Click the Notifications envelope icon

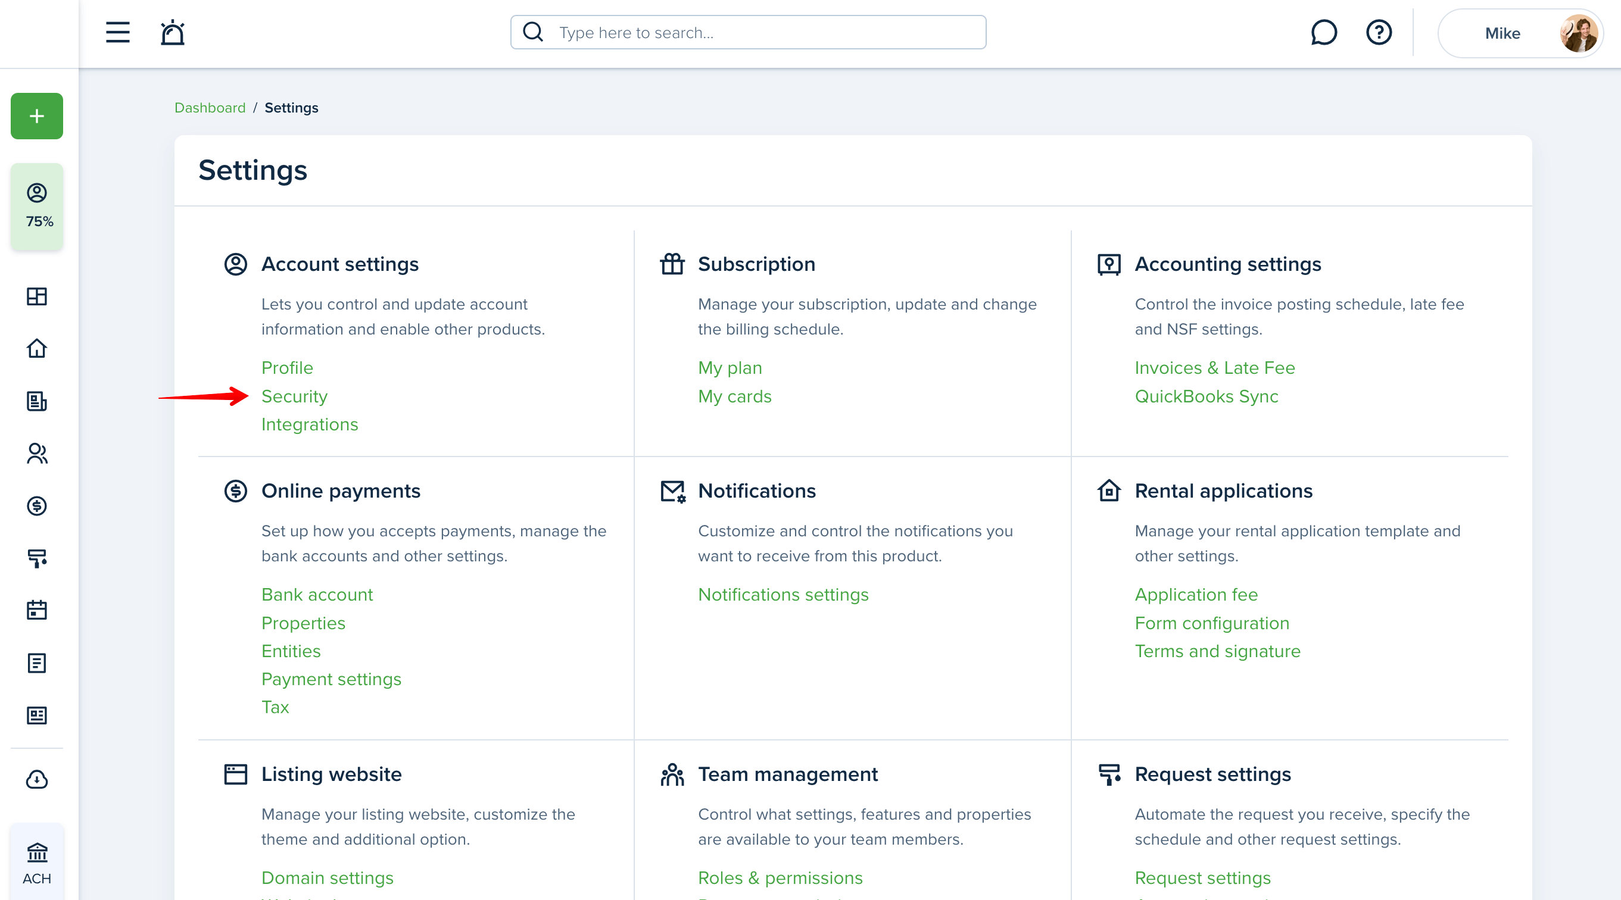pos(673,491)
